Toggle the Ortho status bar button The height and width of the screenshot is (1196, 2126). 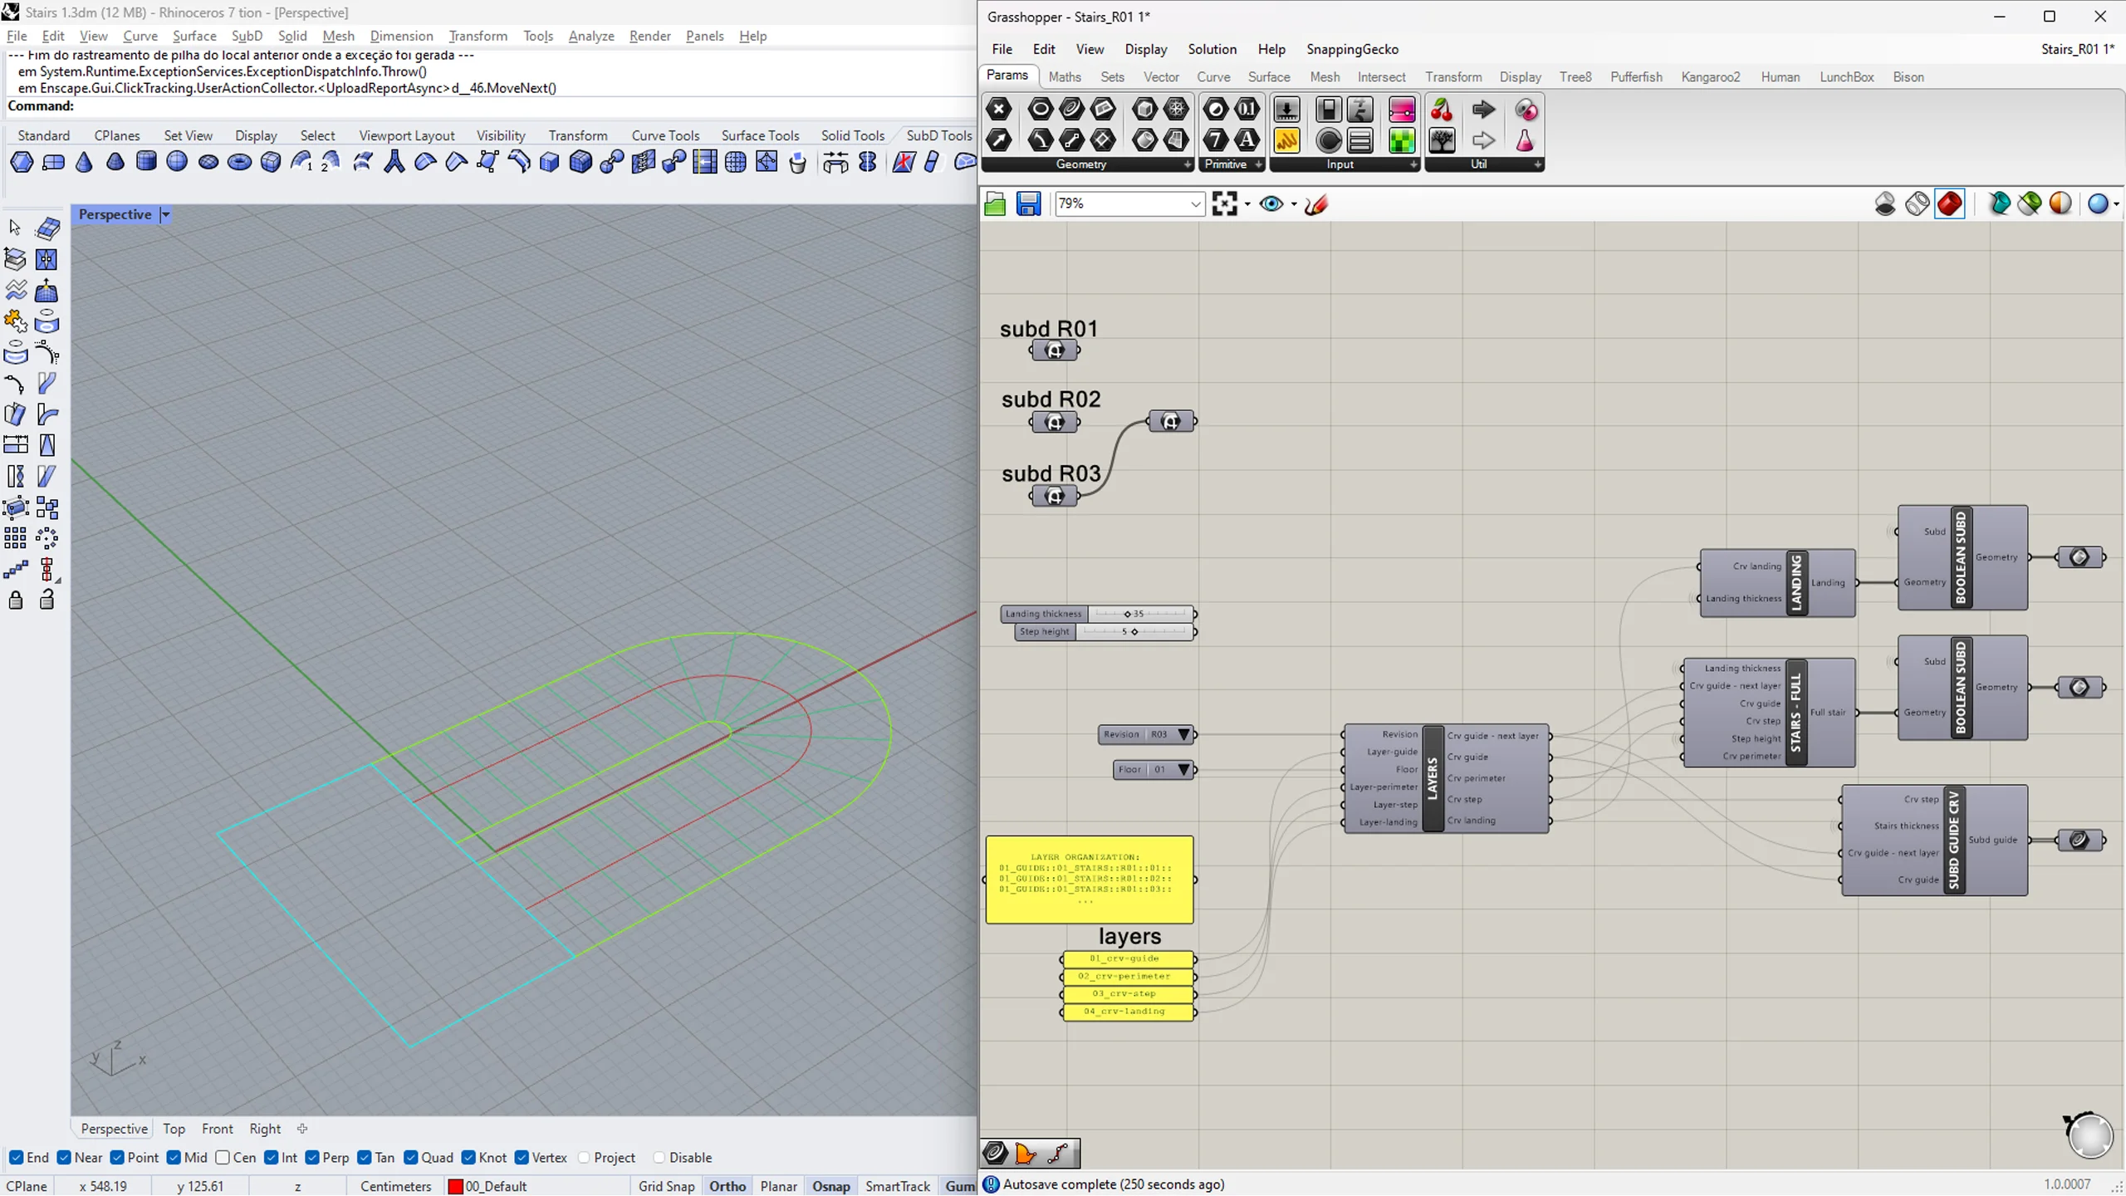727,1186
